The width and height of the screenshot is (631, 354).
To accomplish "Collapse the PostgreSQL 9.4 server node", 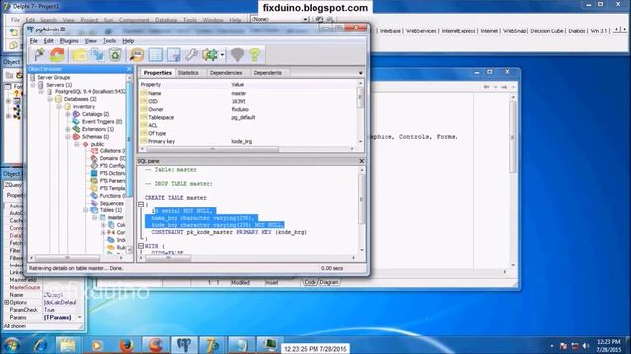I will pyautogui.click(x=41, y=91).
